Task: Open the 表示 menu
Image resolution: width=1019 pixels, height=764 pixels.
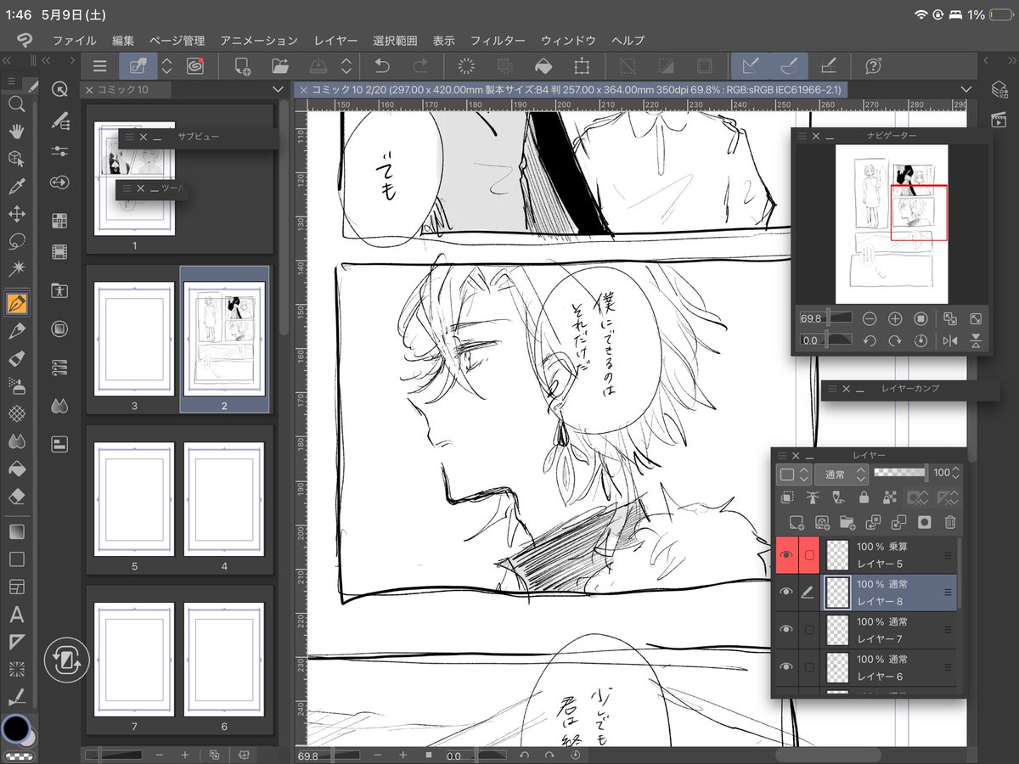Action: click(x=443, y=40)
